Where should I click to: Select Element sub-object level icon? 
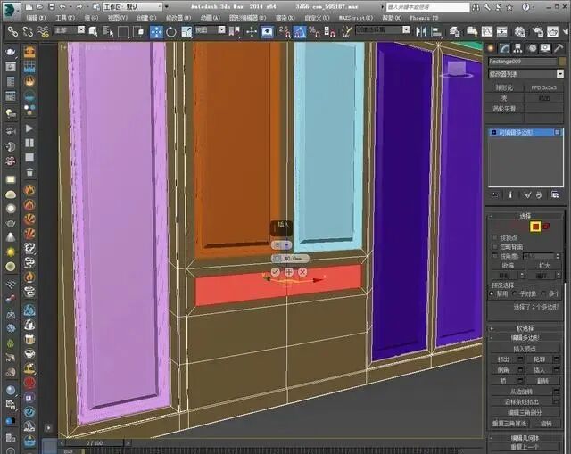click(546, 227)
